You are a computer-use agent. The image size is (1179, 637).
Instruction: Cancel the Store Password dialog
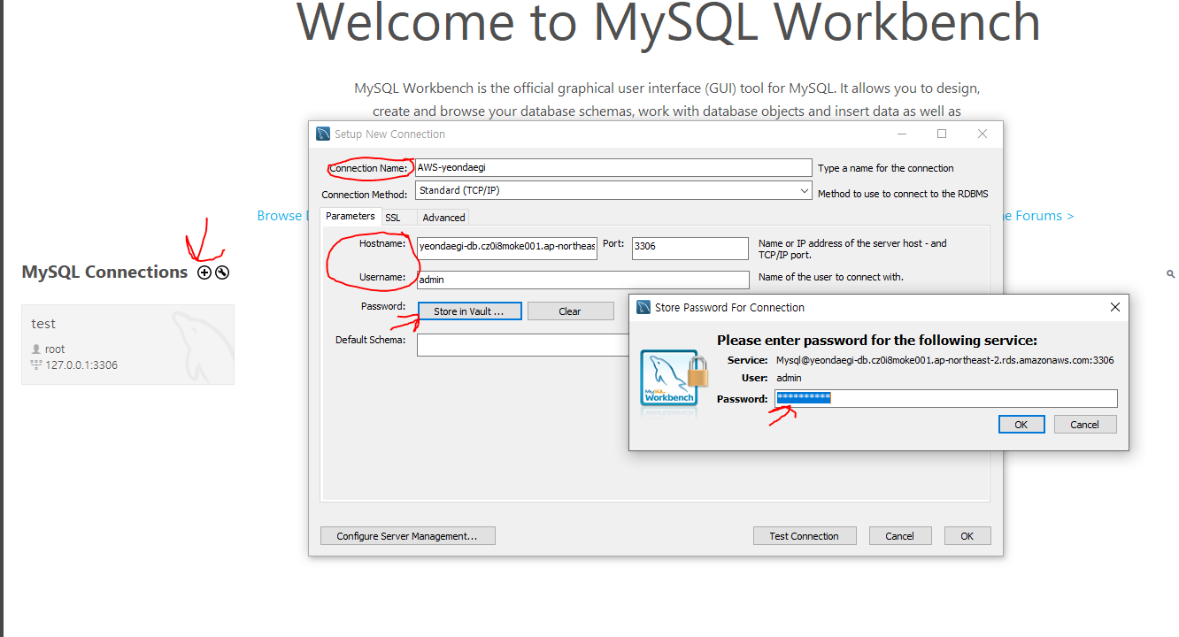(x=1085, y=425)
